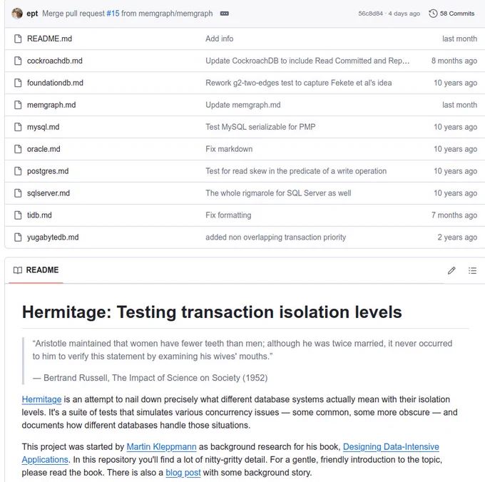The height and width of the screenshot is (482, 485).
Task: Open the README.md file
Action: (49, 39)
